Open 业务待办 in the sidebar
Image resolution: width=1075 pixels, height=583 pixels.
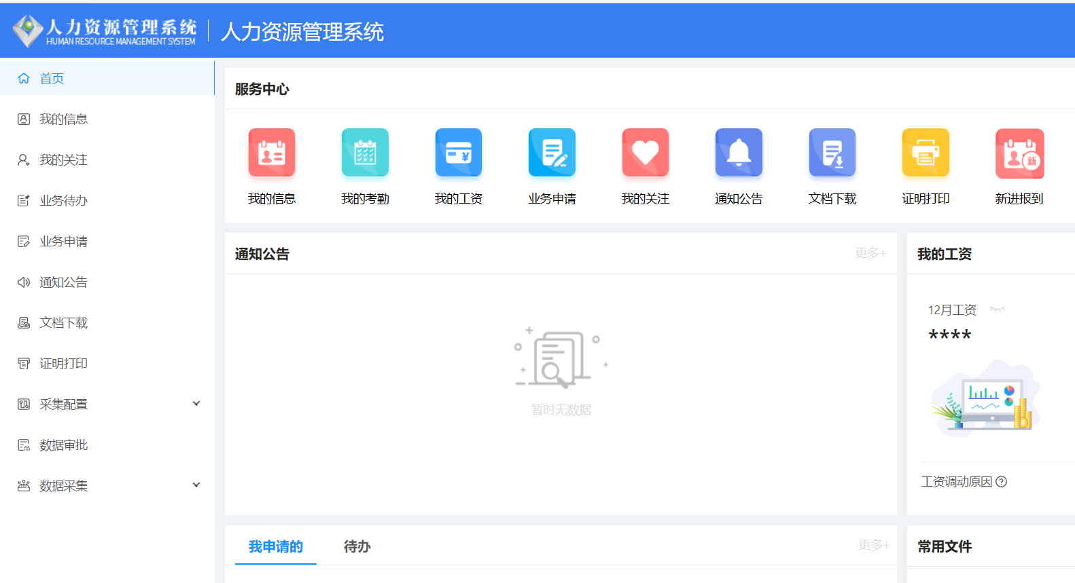click(63, 201)
